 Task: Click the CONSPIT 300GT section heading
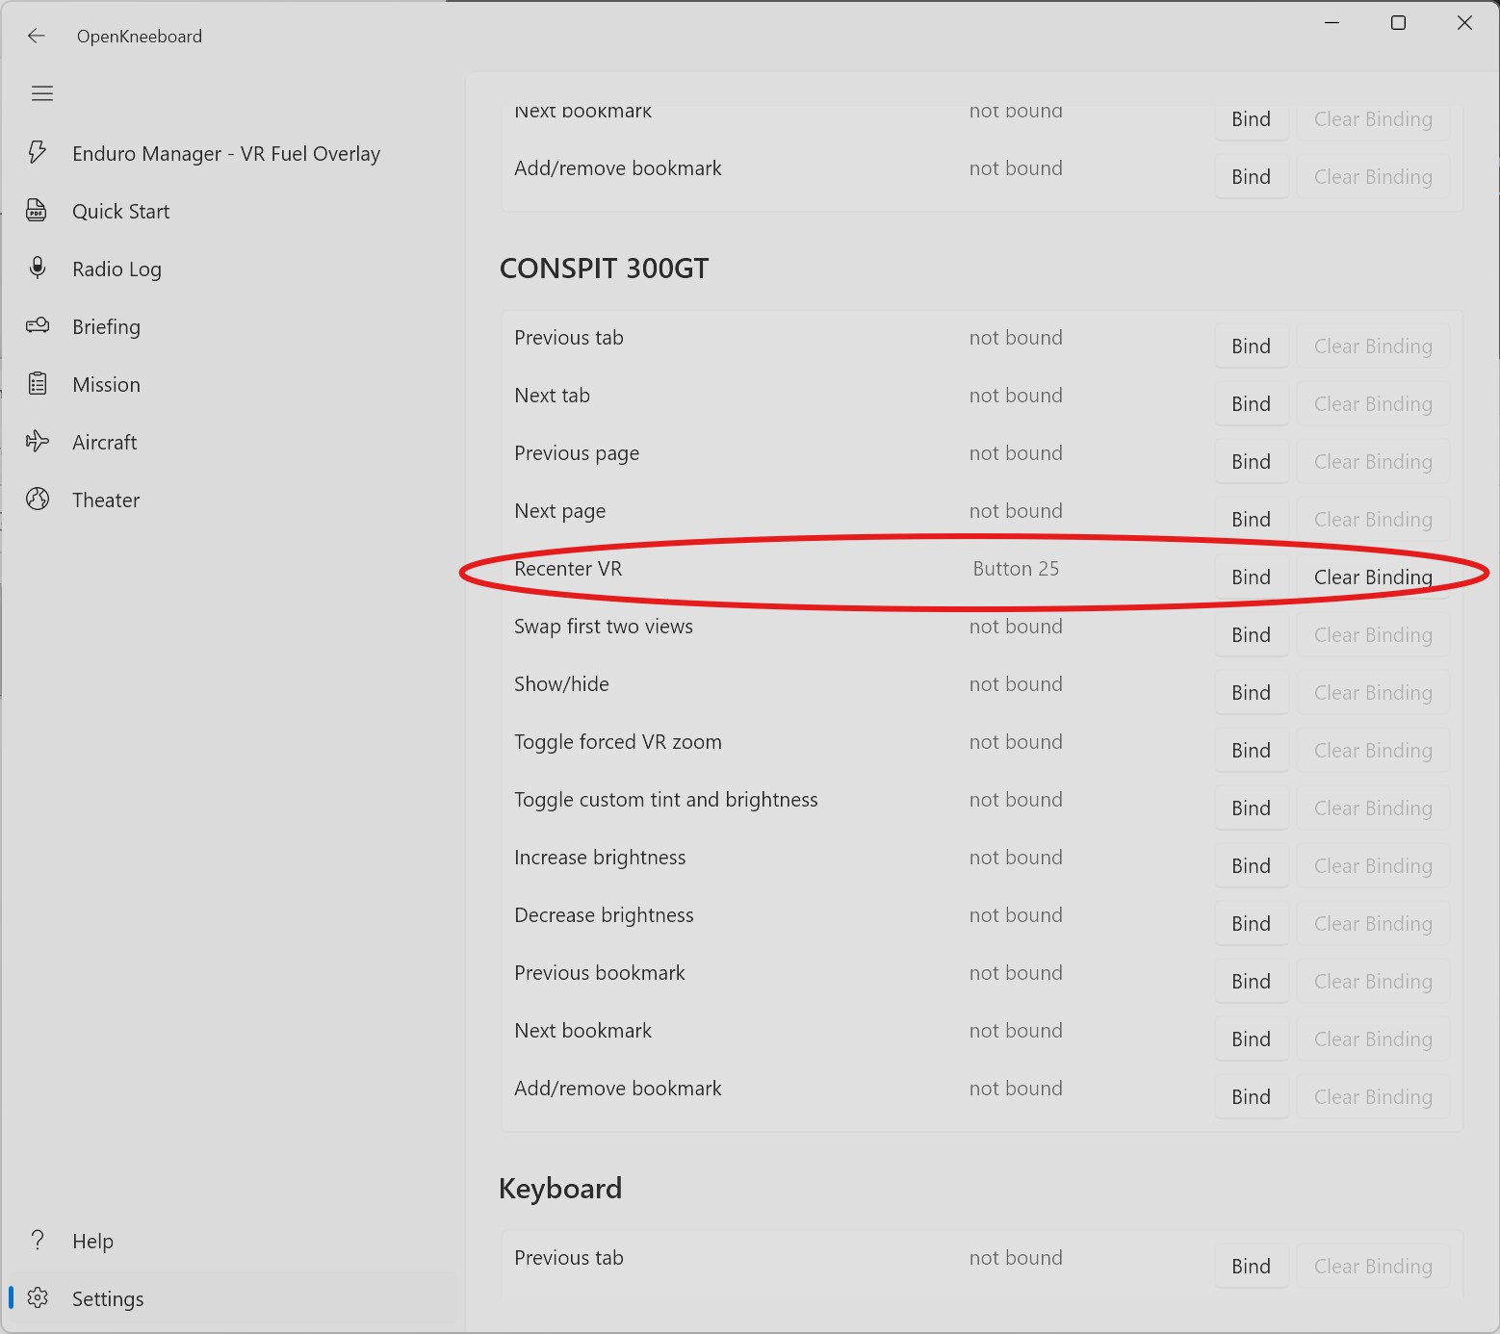pyautogui.click(x=604, y=269)
